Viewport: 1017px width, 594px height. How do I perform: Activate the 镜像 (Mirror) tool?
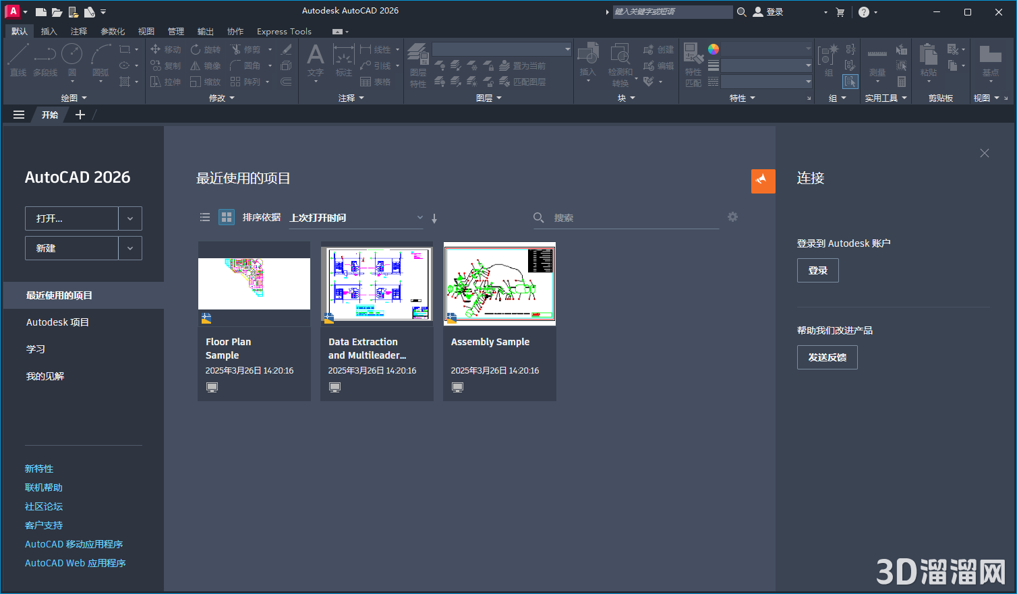click(x=206, y=65)
